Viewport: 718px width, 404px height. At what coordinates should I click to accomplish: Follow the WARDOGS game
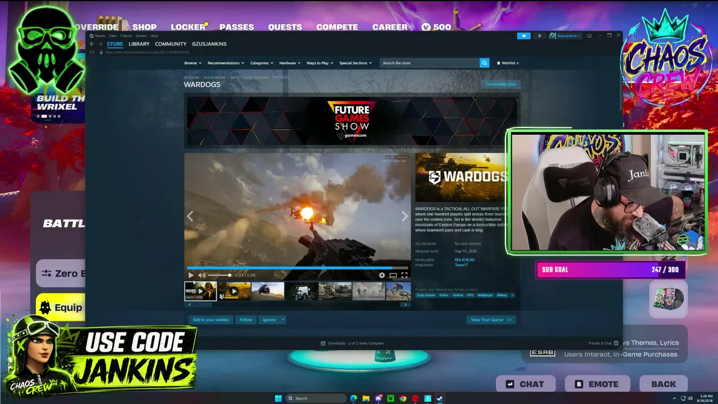246,320
